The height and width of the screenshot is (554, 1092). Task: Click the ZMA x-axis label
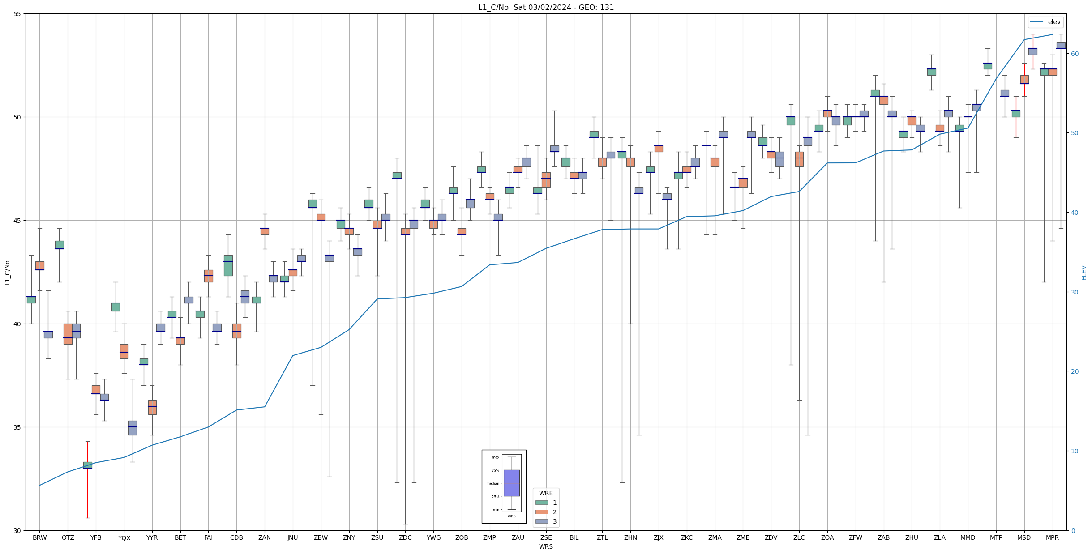[x=715, y=537]
